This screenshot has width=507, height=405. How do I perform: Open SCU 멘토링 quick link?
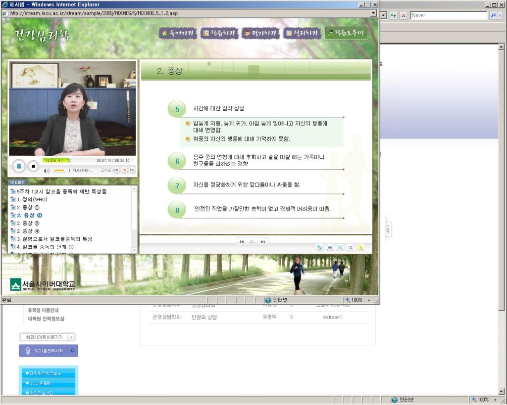(49, 383)
